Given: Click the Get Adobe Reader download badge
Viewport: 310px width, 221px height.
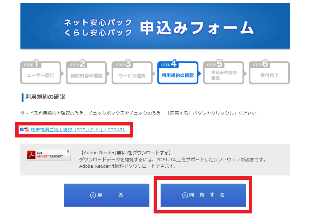Looking at the screenshot, I should pyautogui.click(x=48, y=155).
